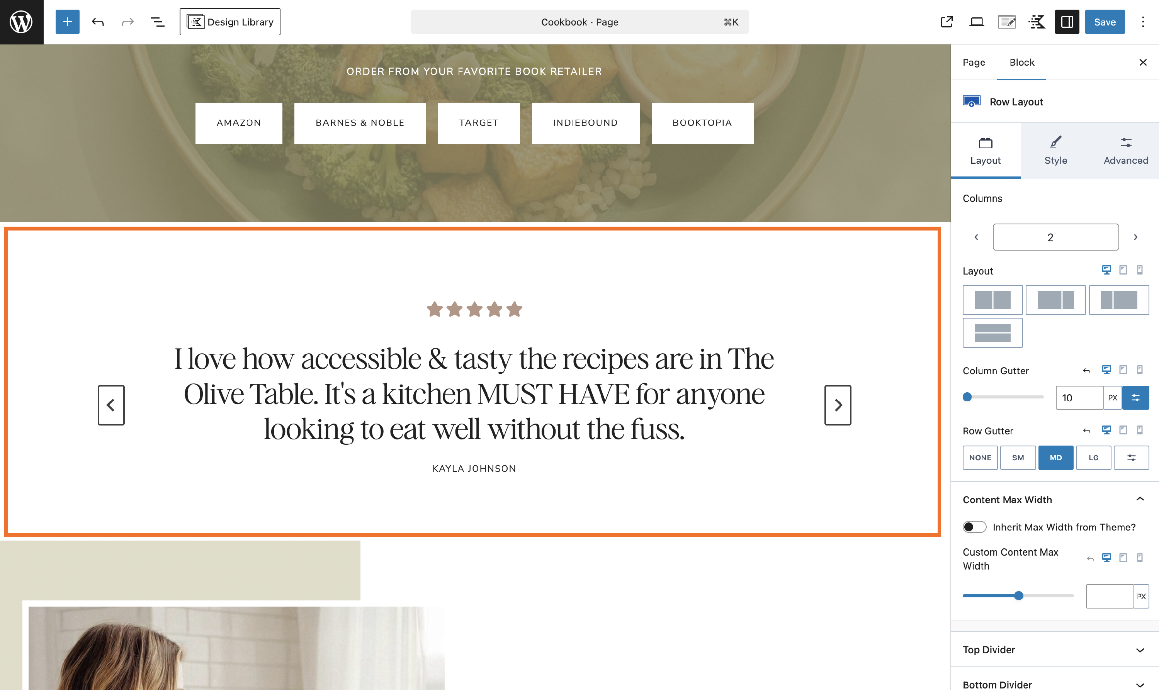Open the Kadence settings icon in the toolbar
The image size is (1159, 690).
[x=1037, y=22]
